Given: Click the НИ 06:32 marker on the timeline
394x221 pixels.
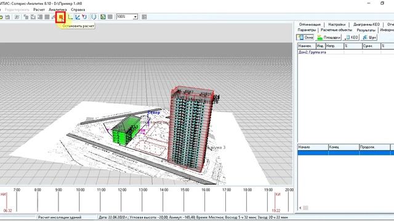Looking at the screenshot, I should pos(7,203).
